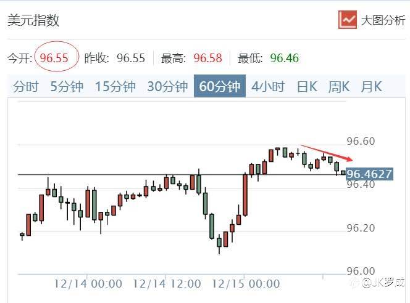Image resolution: width=410 pixels, height=303 pixels.
Task: Select the 15分钟 interval tab
Action: 115,86
